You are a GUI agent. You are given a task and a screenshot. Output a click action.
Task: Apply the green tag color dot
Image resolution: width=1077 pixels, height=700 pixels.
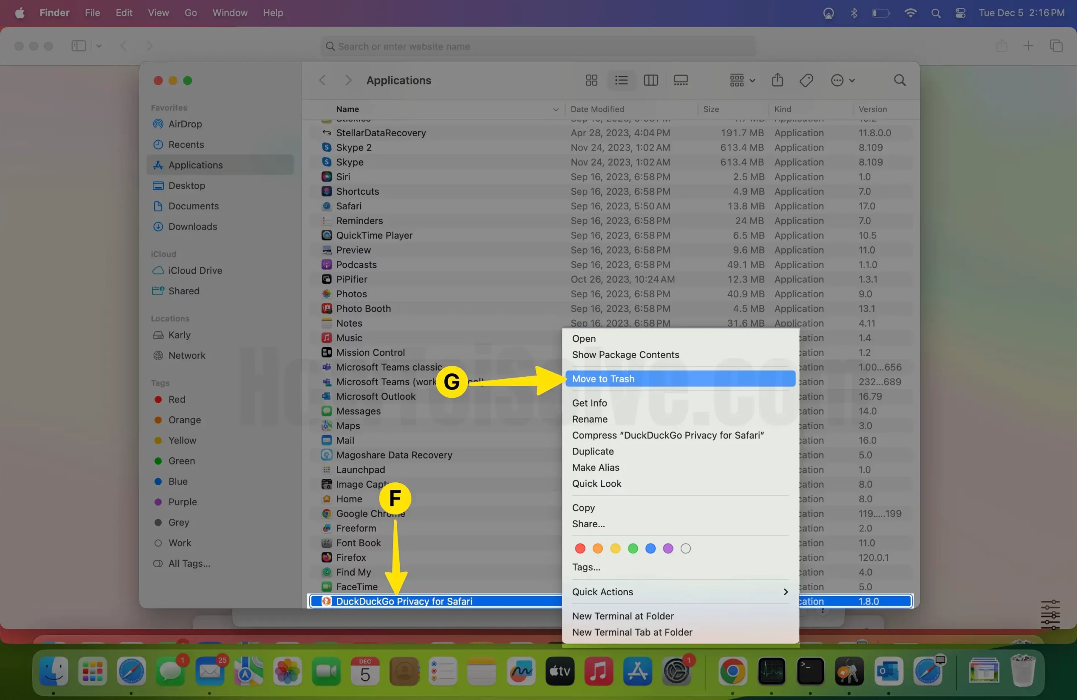(x=633, y=549)
